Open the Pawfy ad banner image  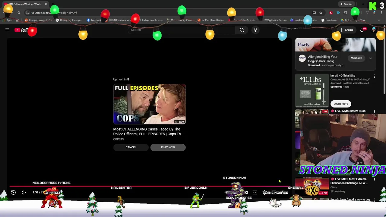[335, 45]
